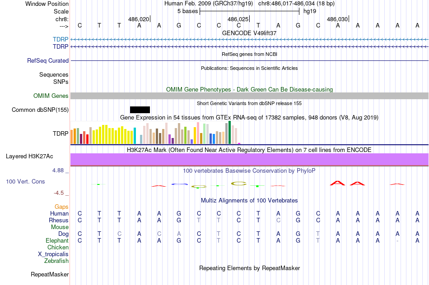Click the chr8:486,017-486,034 (18 bp) header text
Image resolution: width=429 pixels, height=285 pixels.
[296, 4]
